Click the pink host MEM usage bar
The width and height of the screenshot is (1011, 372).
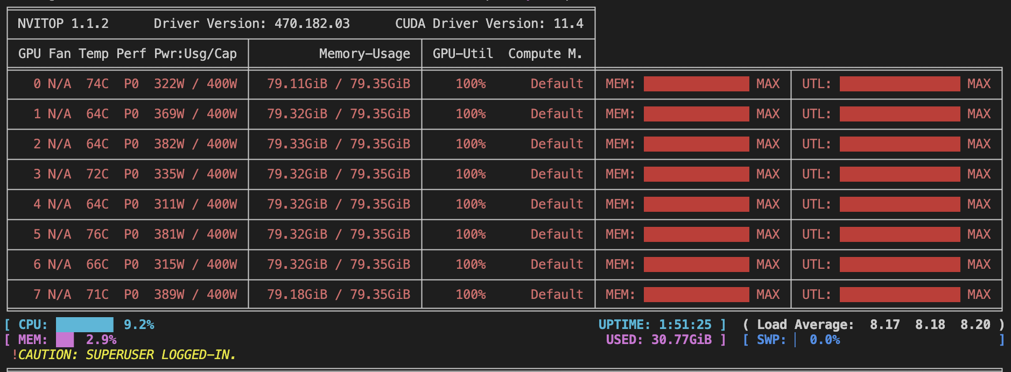[65, 340]
